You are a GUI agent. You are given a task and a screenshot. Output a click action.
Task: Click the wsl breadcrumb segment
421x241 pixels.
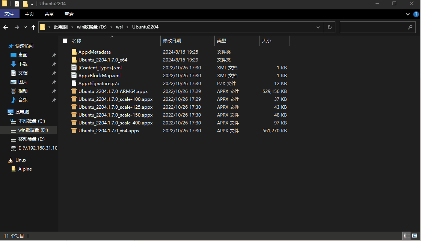tap(119, 27)
